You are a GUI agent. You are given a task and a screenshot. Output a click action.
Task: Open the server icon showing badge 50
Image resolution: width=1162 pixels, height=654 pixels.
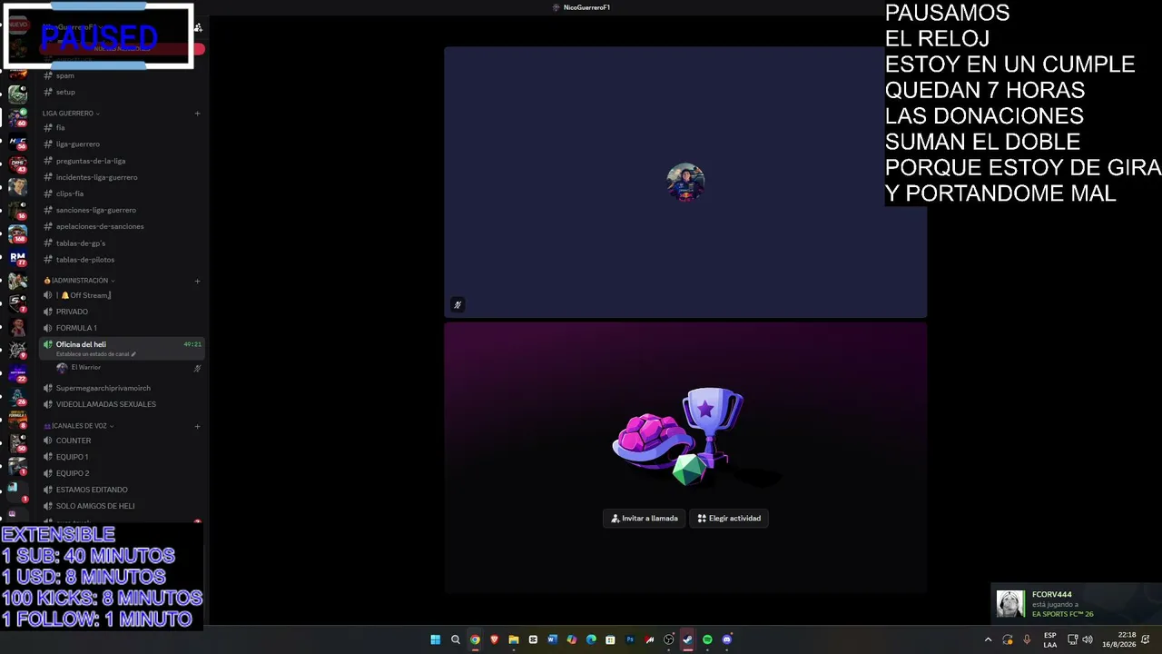click(17, 443)
